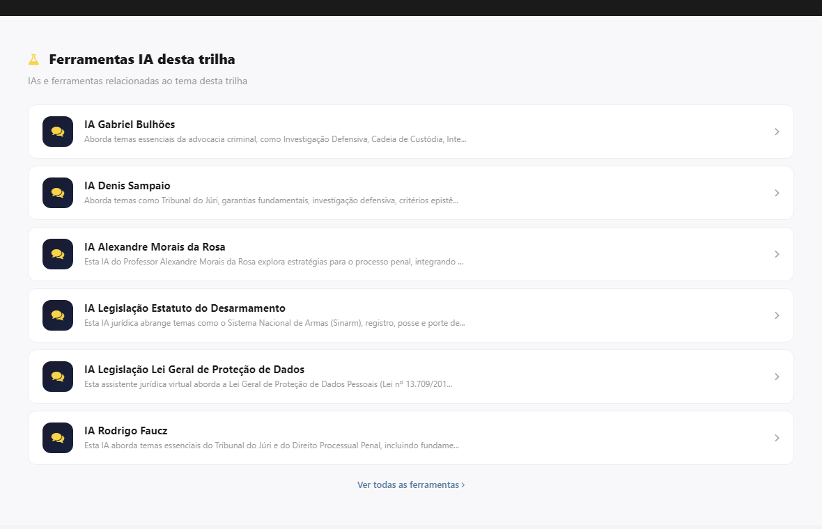This screenshot has width=822, height=529.
Task: Select the 'IA Denis Sampaio' title
Action: click(127, 186)
